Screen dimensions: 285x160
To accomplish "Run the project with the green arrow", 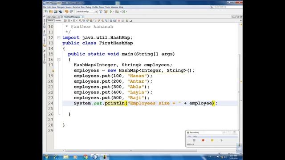I will (111, 12).
